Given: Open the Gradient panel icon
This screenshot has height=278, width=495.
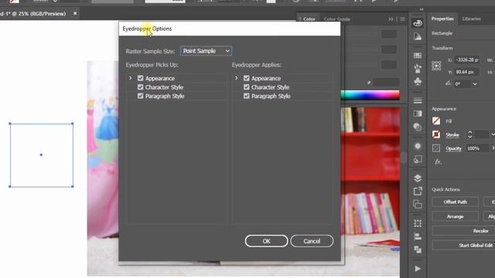Looking at the screenshot, I should 418,114.
